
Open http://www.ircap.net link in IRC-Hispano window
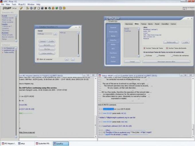coord(27,132)
